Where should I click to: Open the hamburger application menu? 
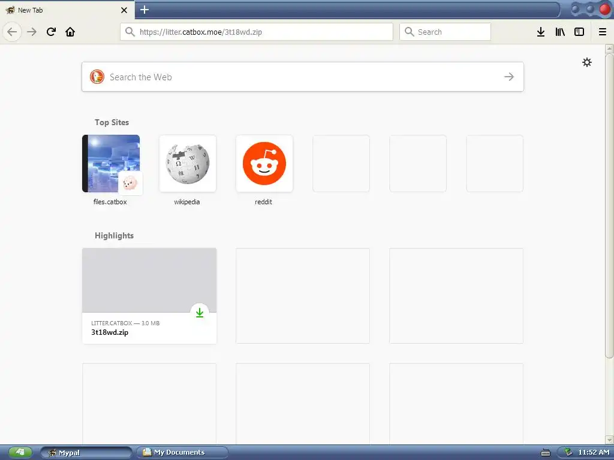point(602,32)
